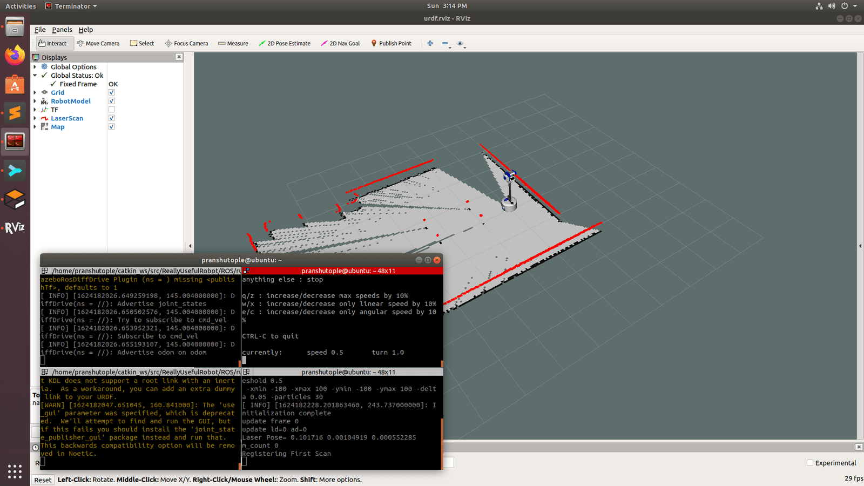Open the File menu

click(x=40, y=30)
